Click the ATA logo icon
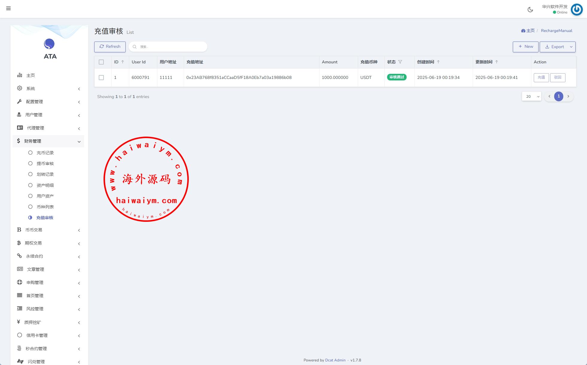 (49, 44)
